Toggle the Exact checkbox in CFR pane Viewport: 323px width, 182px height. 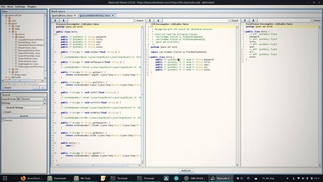click(x=230, y=21)
